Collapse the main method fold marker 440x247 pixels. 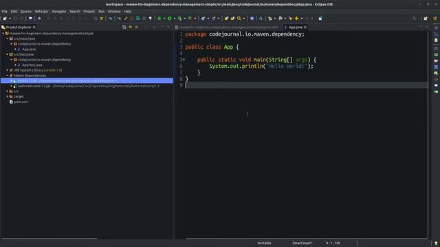(184, 60)
